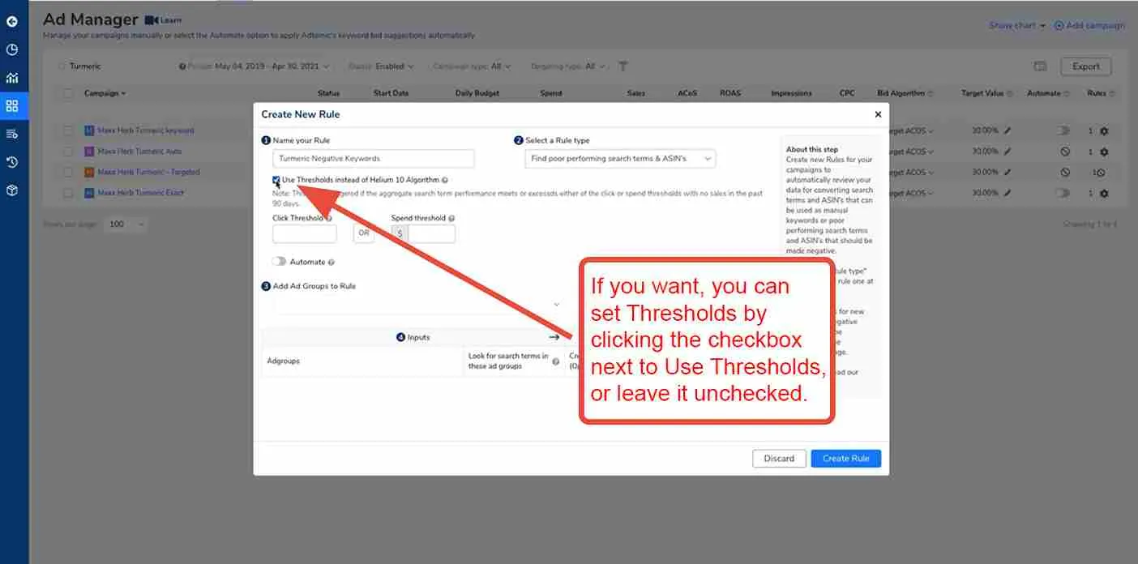Screen dimensions: 1138x564
Task: Change rows per page from 100
Action: pos(125,224)
